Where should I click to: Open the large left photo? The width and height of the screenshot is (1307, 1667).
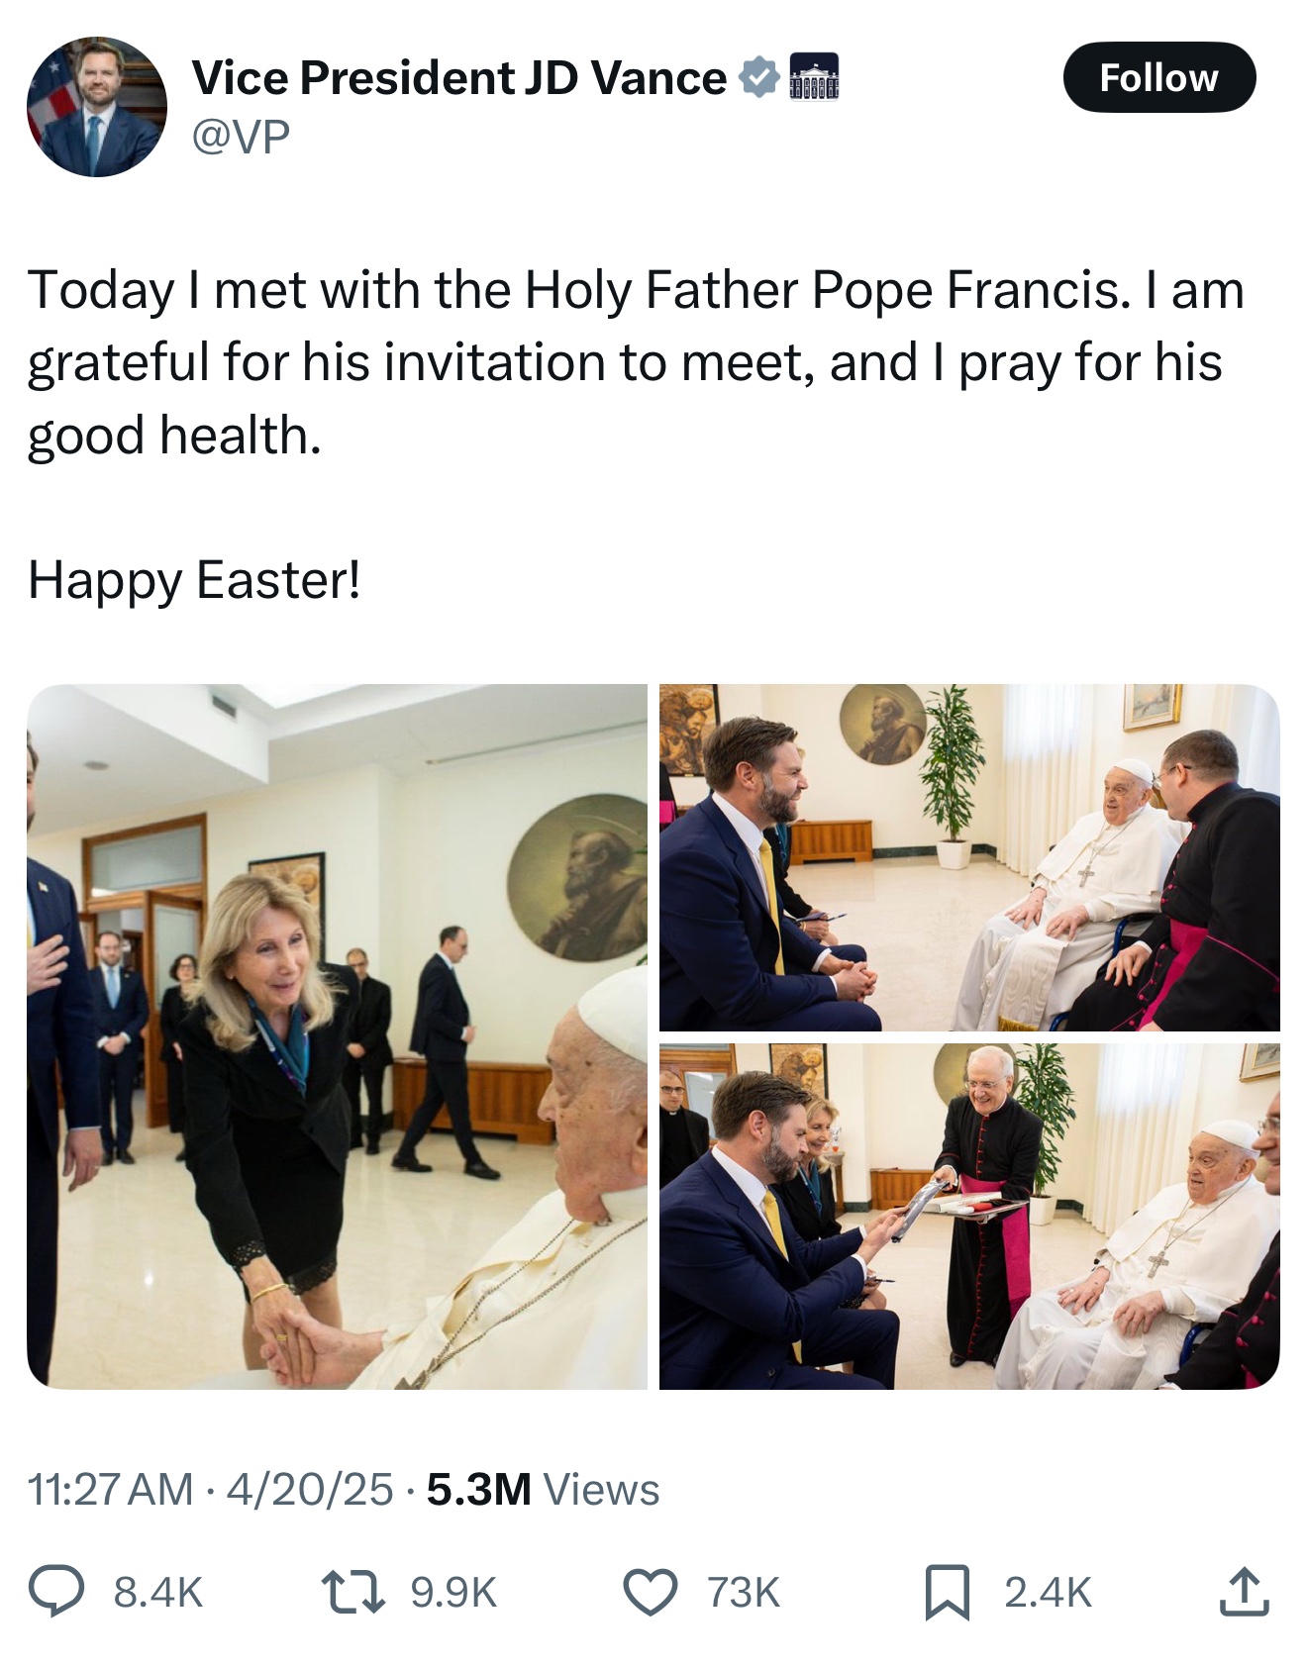[x=337, y=1035]
